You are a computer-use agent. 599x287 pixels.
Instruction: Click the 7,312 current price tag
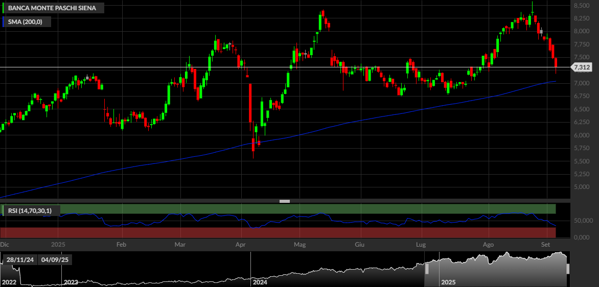(582, 67)
